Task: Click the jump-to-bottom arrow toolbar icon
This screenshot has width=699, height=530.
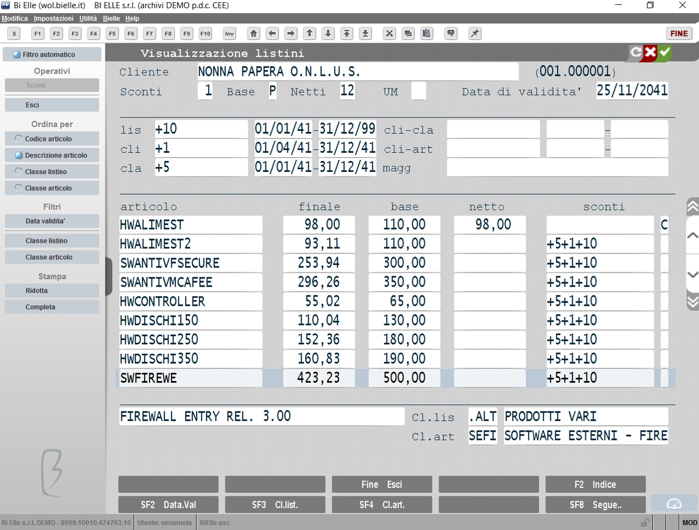Action: [x=365, y=33]
